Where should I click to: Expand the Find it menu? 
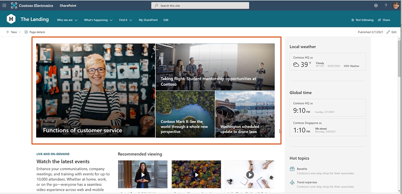126,20
